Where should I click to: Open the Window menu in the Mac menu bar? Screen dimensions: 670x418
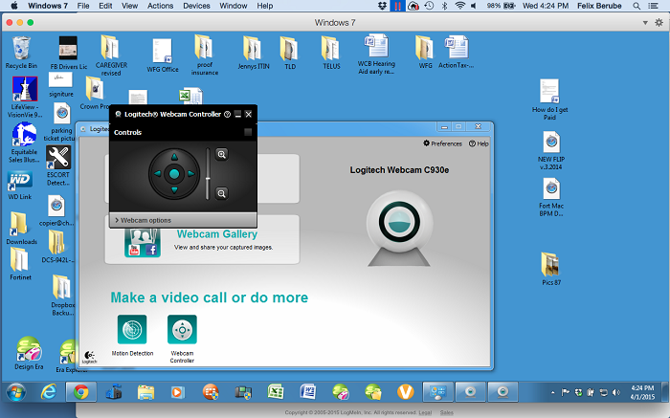[234, 6]
